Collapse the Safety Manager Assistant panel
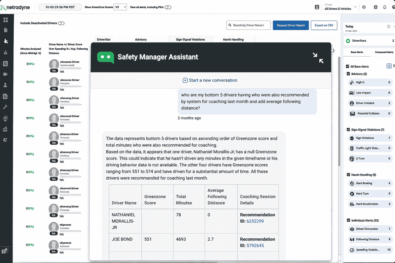395x263 pixels. click(x=318, y=58)
